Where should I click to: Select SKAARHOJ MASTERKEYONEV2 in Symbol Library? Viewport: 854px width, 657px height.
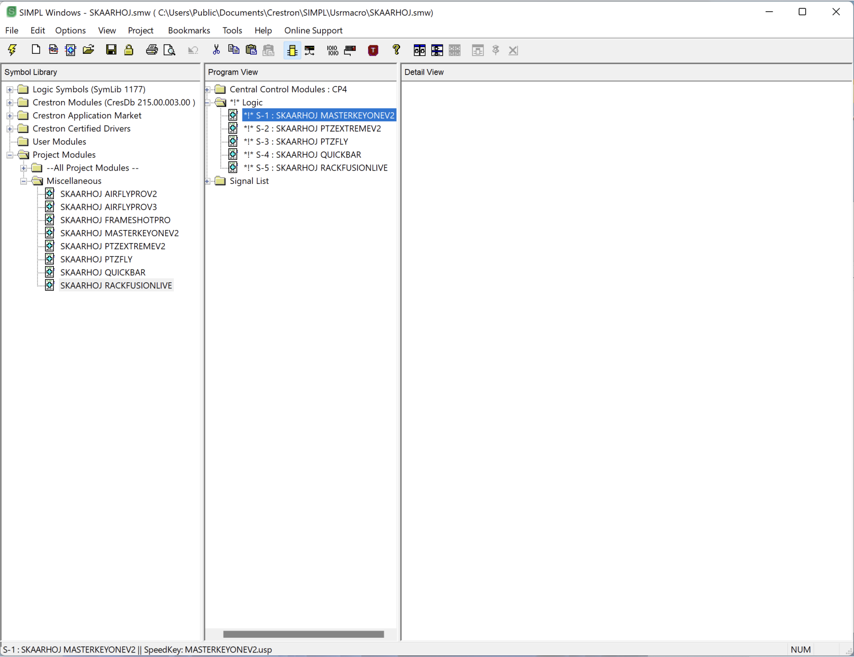click(x=119, y=234)
